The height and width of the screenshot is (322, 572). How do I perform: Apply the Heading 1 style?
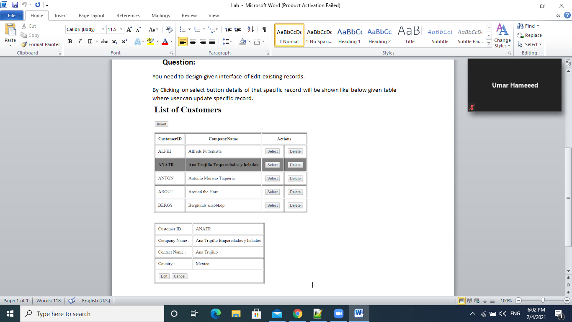[x=349, y=35]
